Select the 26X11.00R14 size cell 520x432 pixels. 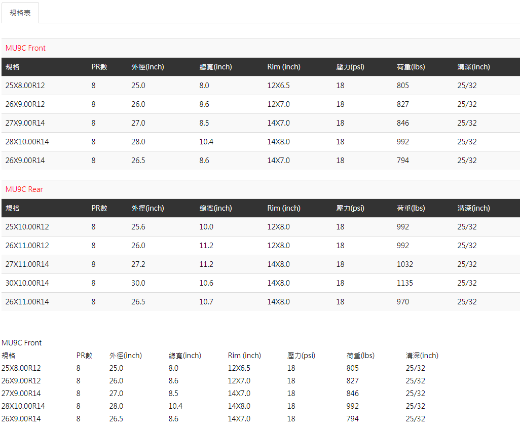click(x=27, y=302)
